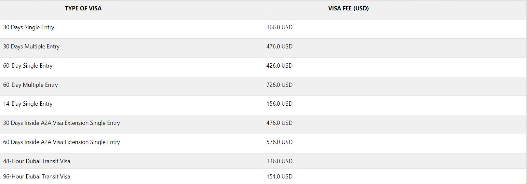Click the 726.0 USD fee value
Screen dimensions: 527x184
point(279,85)
